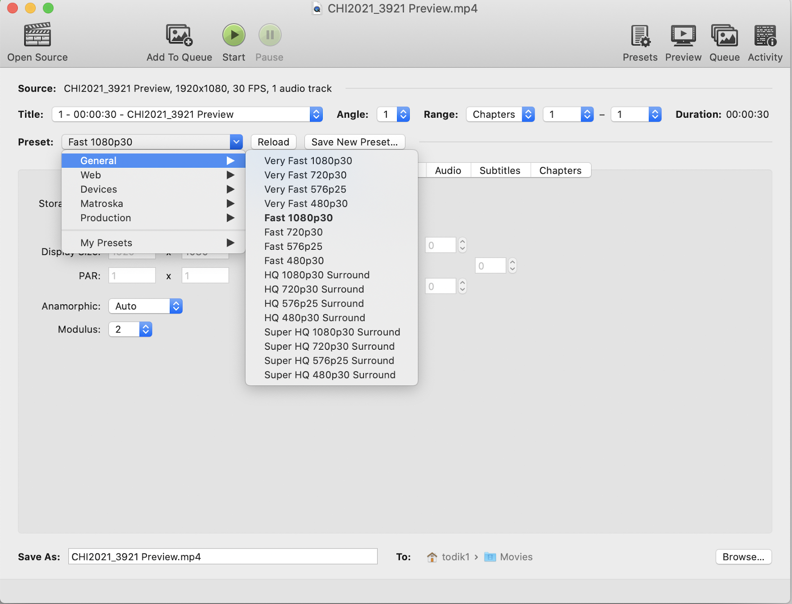Select Super HQ 720p30 Surround preset
This screenshot has width=792, height=604.
point(332,347)
